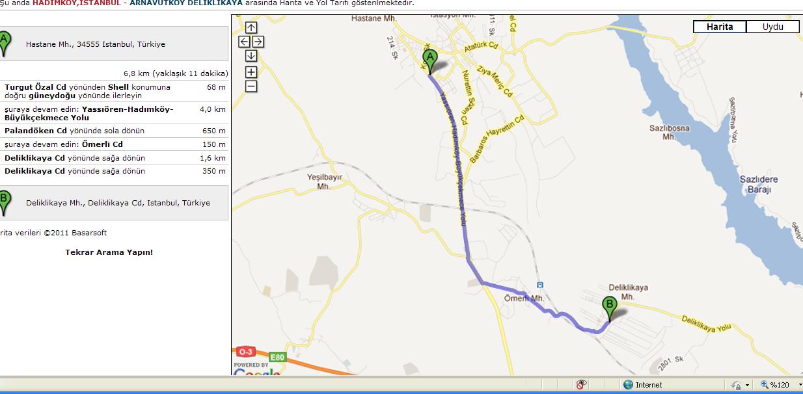Click destination address Deliklikaya Mh., Deliklikaya Cd
Viewport: 803px width, 394px height.
pyautogui.click(x=118, y=203)
